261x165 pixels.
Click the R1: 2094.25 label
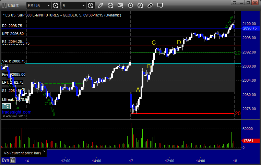(x=12, y=42)
